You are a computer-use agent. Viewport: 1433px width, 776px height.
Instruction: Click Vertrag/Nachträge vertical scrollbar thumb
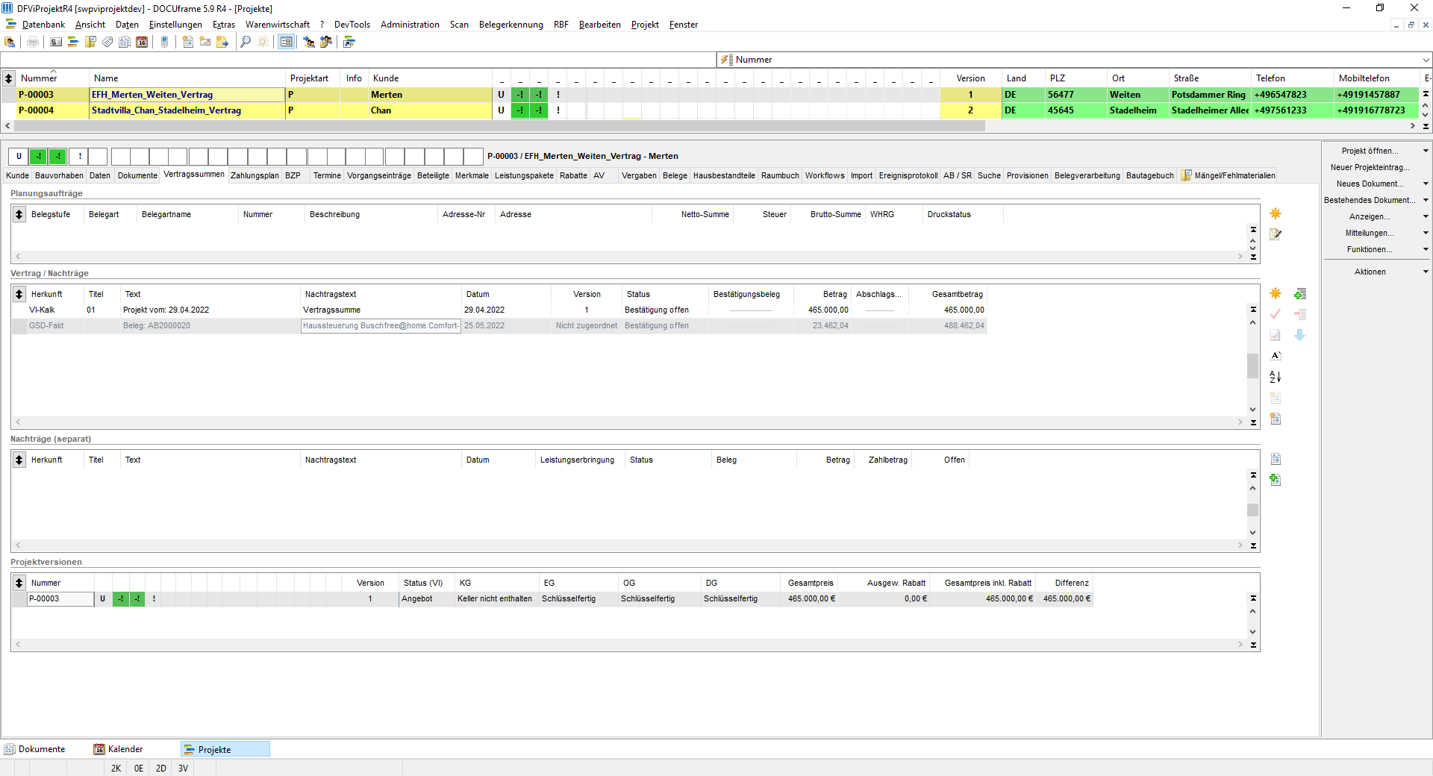[1253, 366]
